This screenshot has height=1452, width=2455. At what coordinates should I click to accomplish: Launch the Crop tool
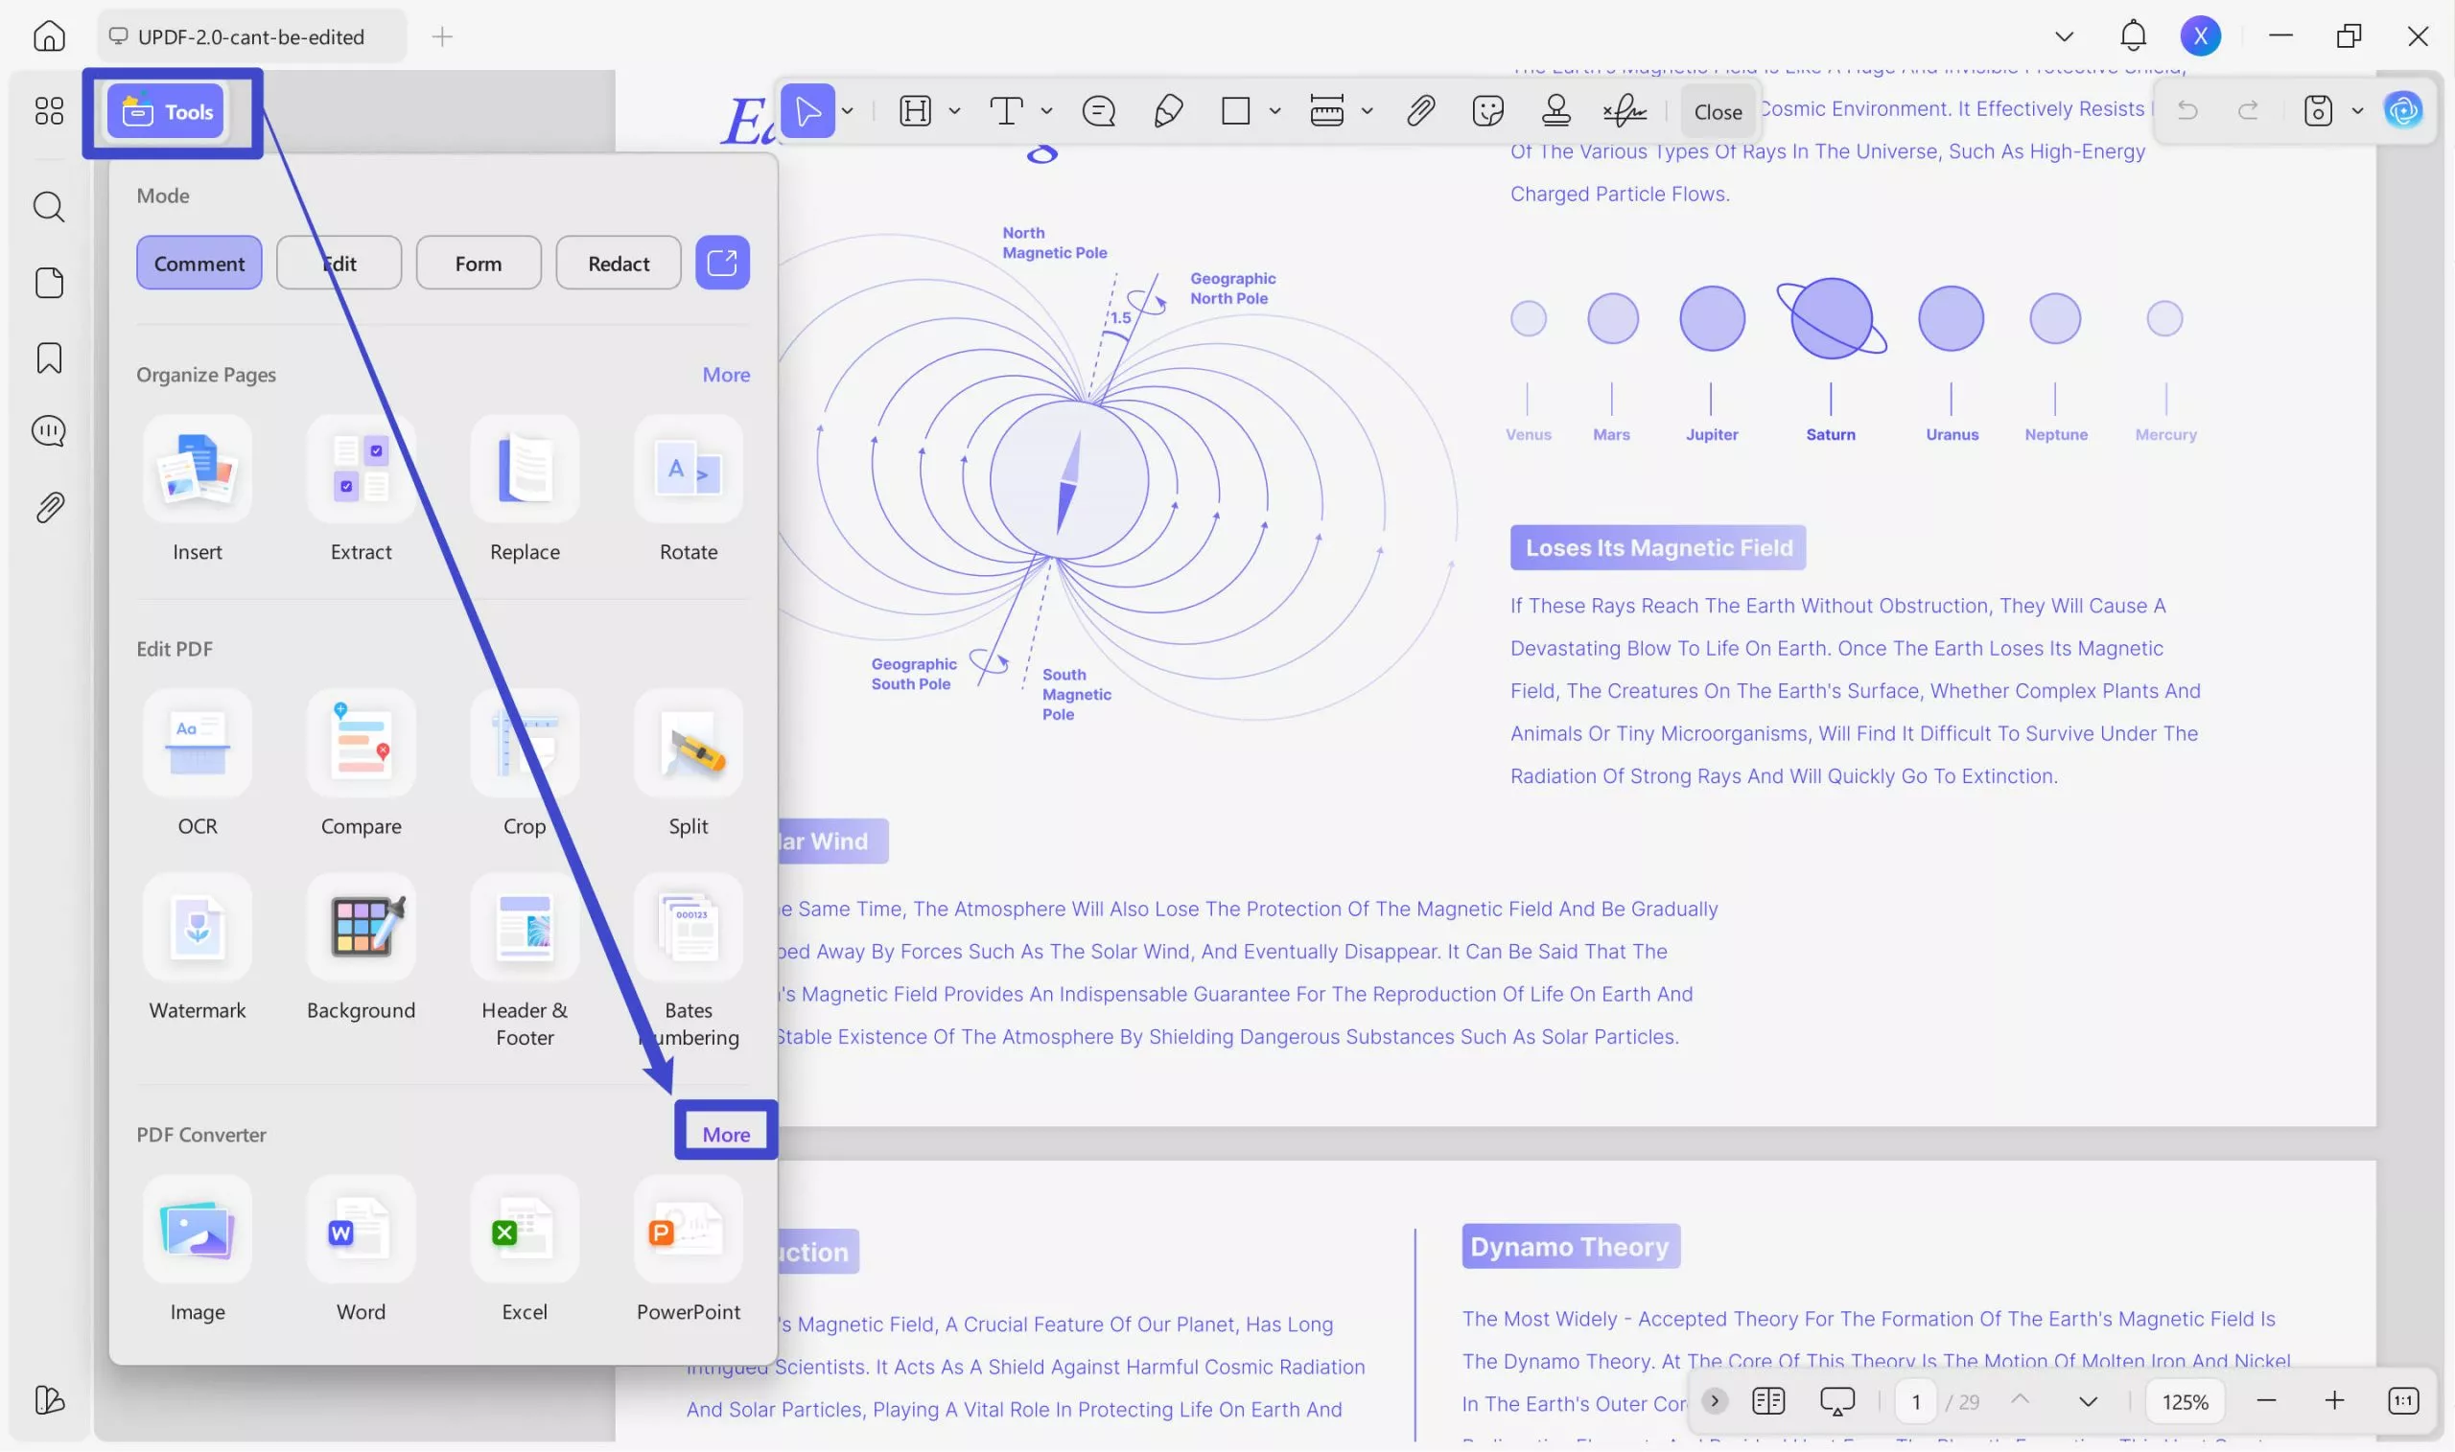click(x=525, y=763)
